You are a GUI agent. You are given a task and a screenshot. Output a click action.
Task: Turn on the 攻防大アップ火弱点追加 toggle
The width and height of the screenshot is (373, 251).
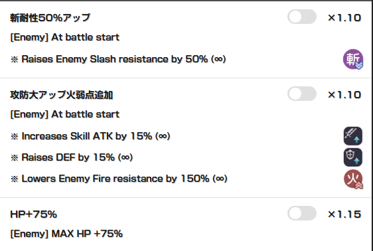[302, 94]
